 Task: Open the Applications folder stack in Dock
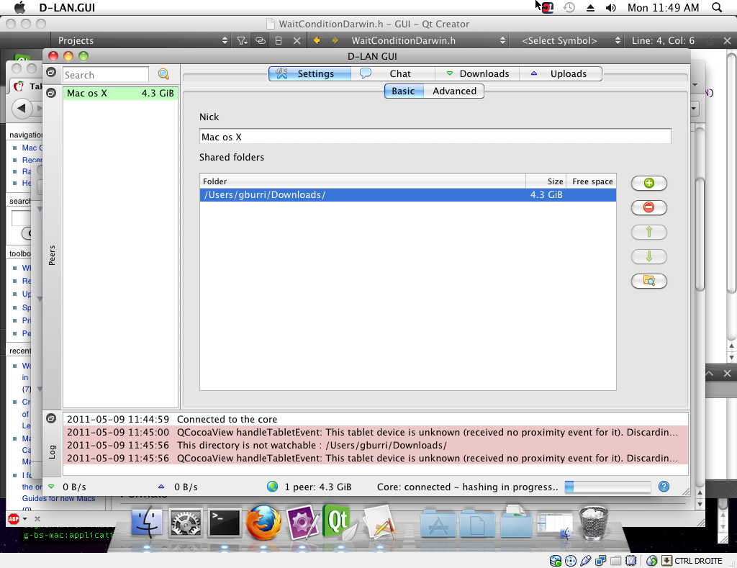coord(438,523)
